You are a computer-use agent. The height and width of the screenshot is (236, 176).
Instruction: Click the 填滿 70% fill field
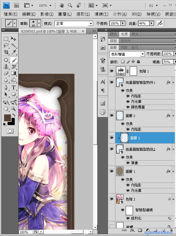coord(168,62)
